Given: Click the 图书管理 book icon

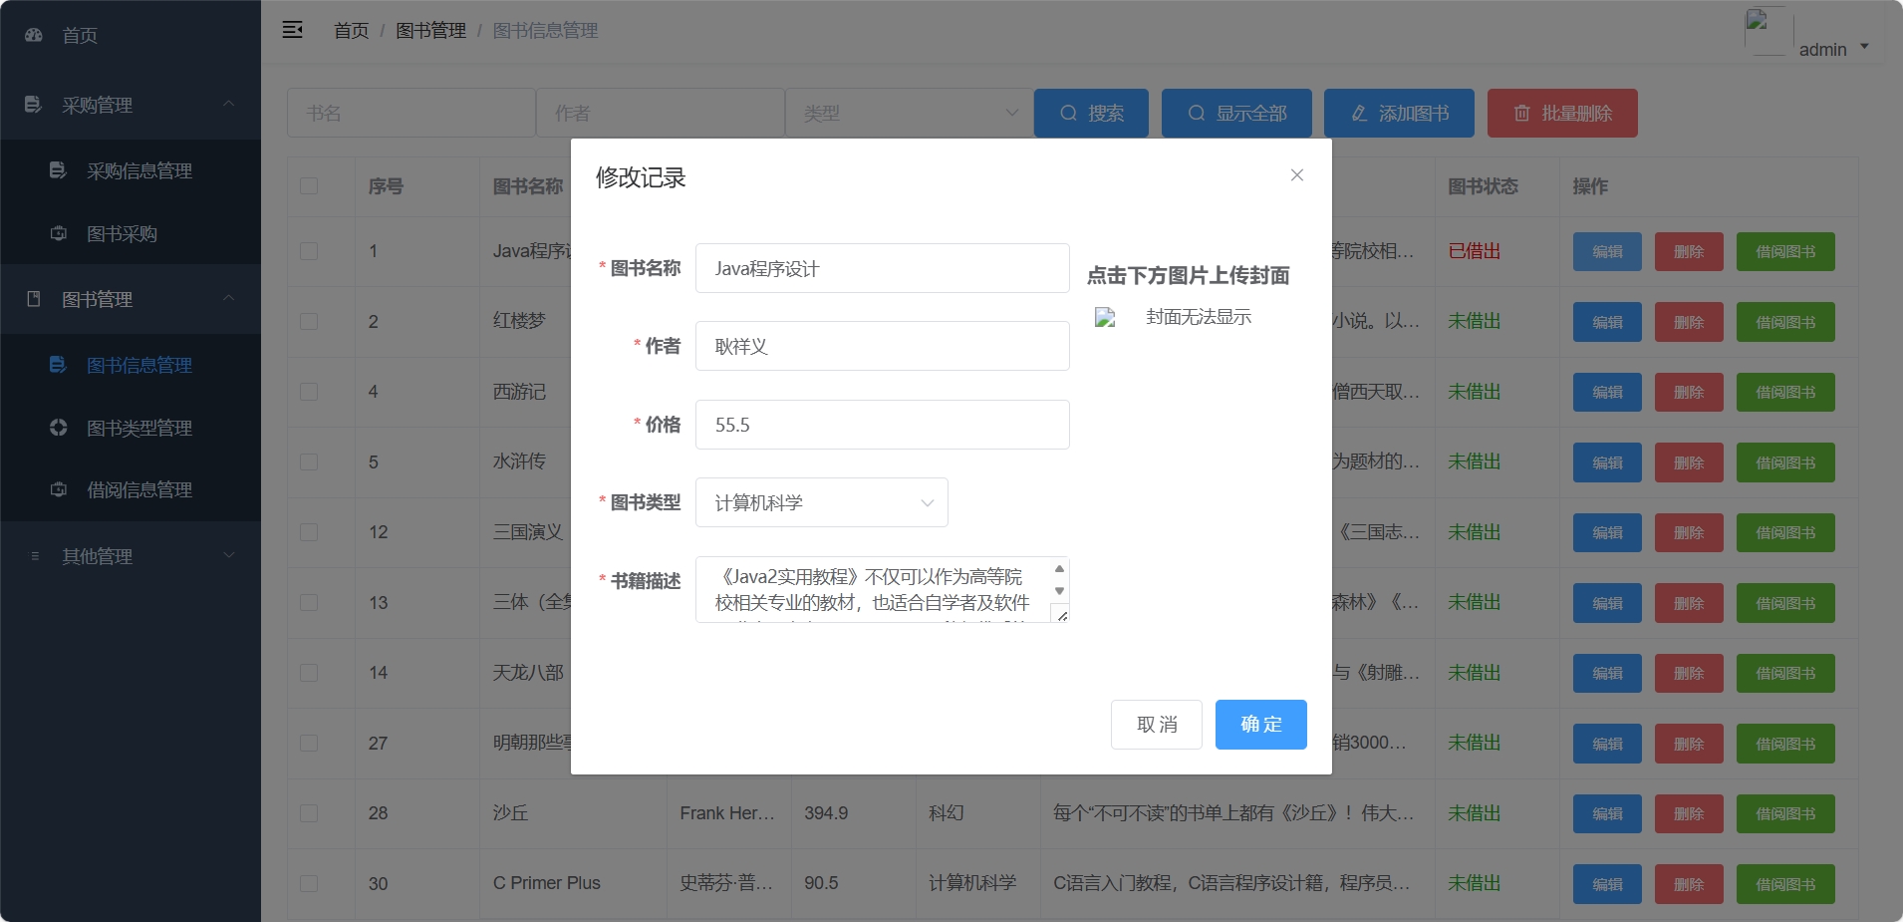Looking at the screenshot, I should pyautogui.click(x=34, y=299).
